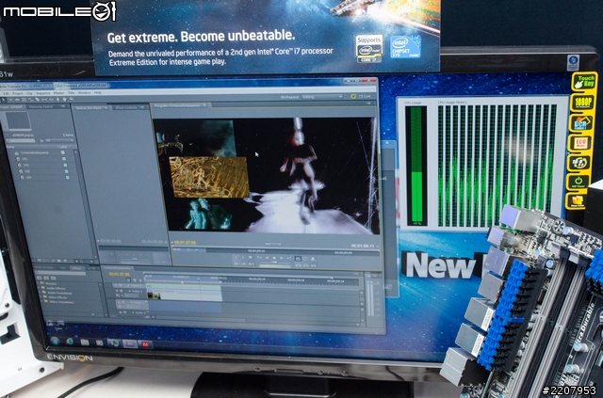Image resolution: width=603 pixels, height=398 pixels.
Task: Click the timeline playhead marker
Action: pyautogui.click(x=199, y=279)
